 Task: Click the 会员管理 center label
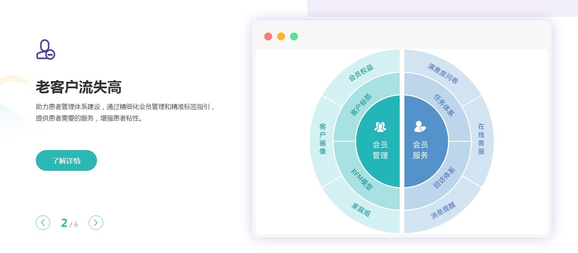click(380, 150)
